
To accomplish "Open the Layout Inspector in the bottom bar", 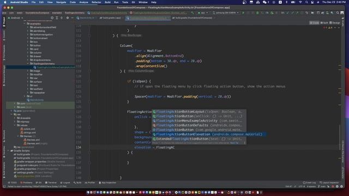I will tap(329, 183).
